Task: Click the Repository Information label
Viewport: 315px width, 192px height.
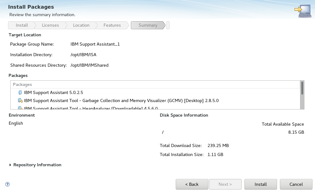Action: pyautogui.click(x=37, y=165)
